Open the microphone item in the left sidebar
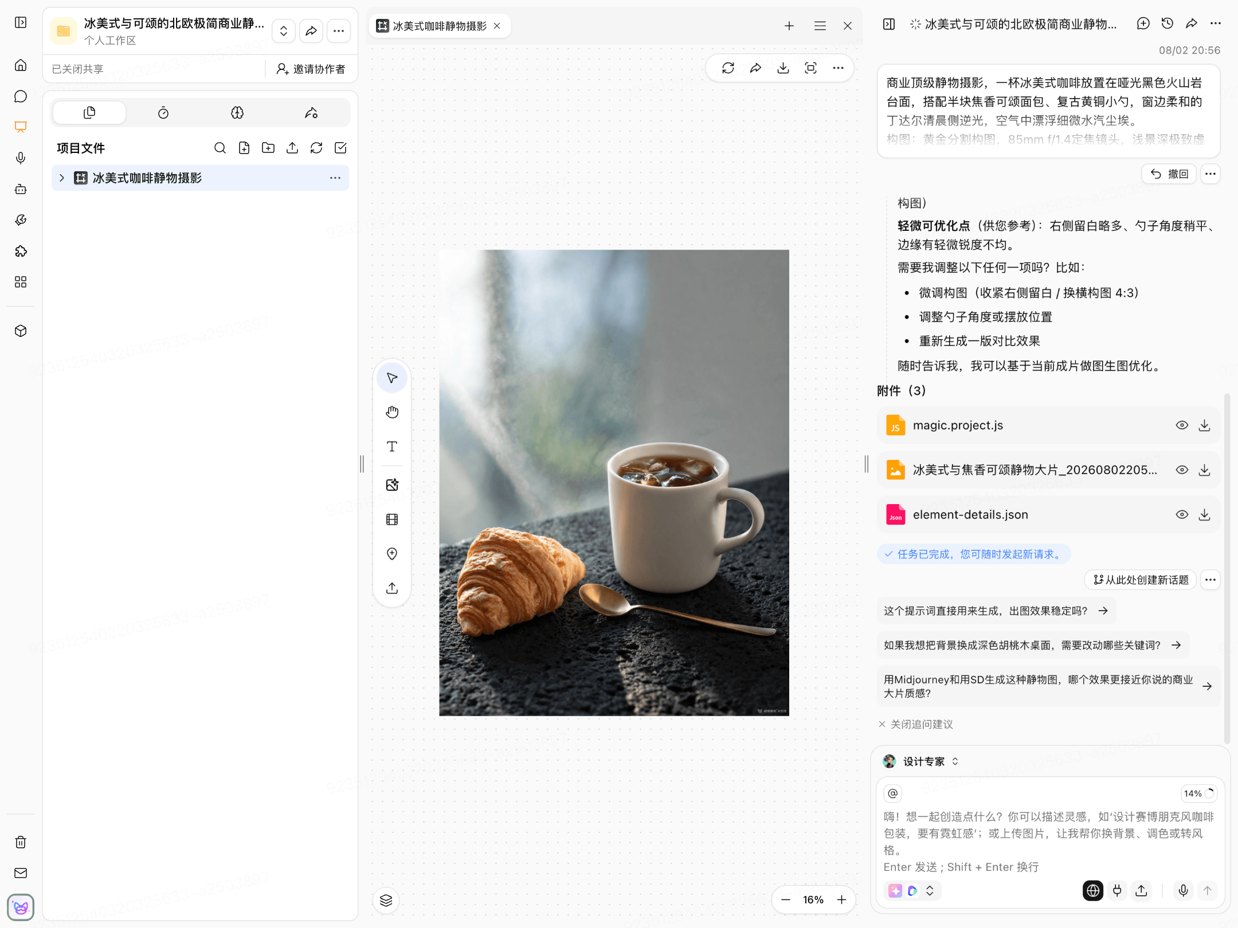The width and height of the screenshot is (1238, 928). pyautogui.click(x=21, y=158)
